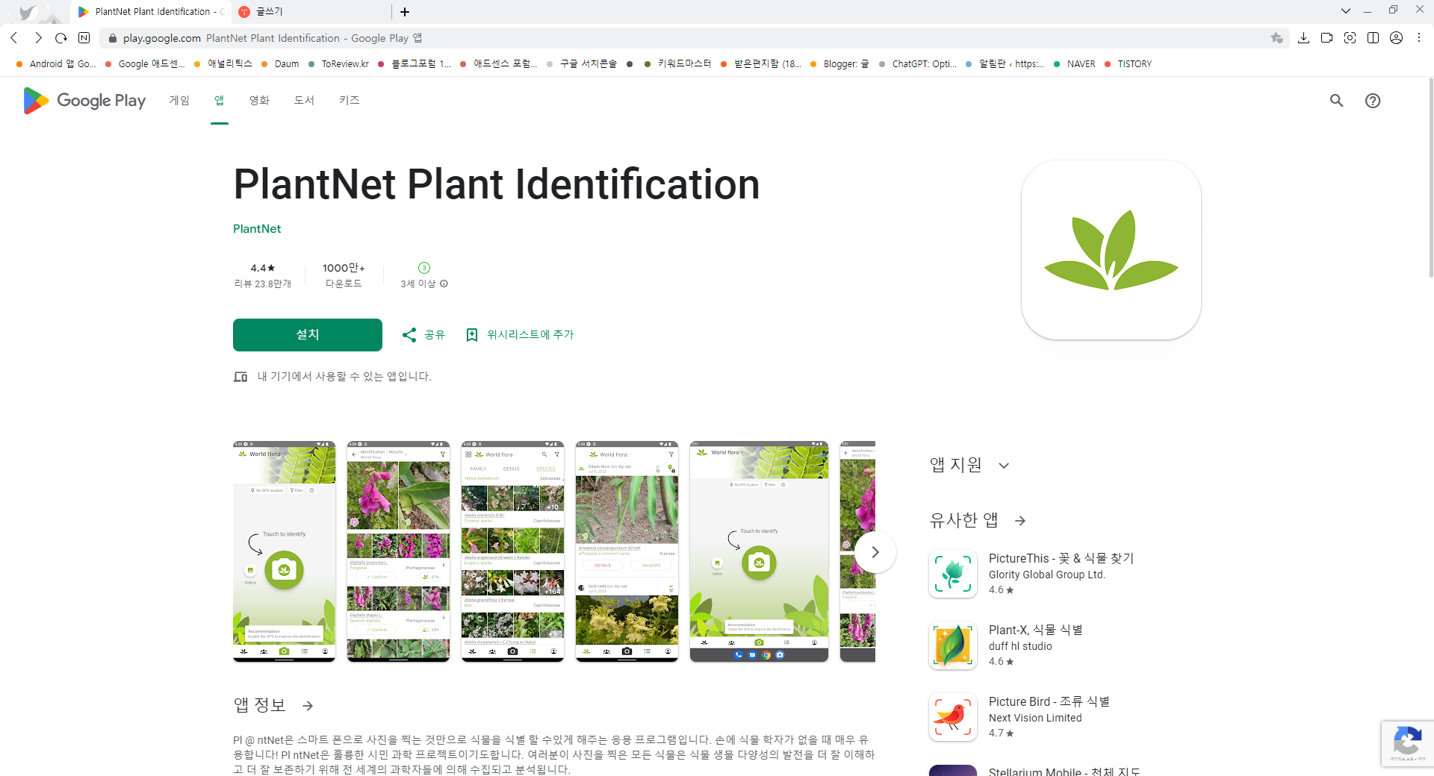The height and width of the screenshot is (776, 1434).
Task: Add the app to 위시리스트
Action: (x=519, y=334)
